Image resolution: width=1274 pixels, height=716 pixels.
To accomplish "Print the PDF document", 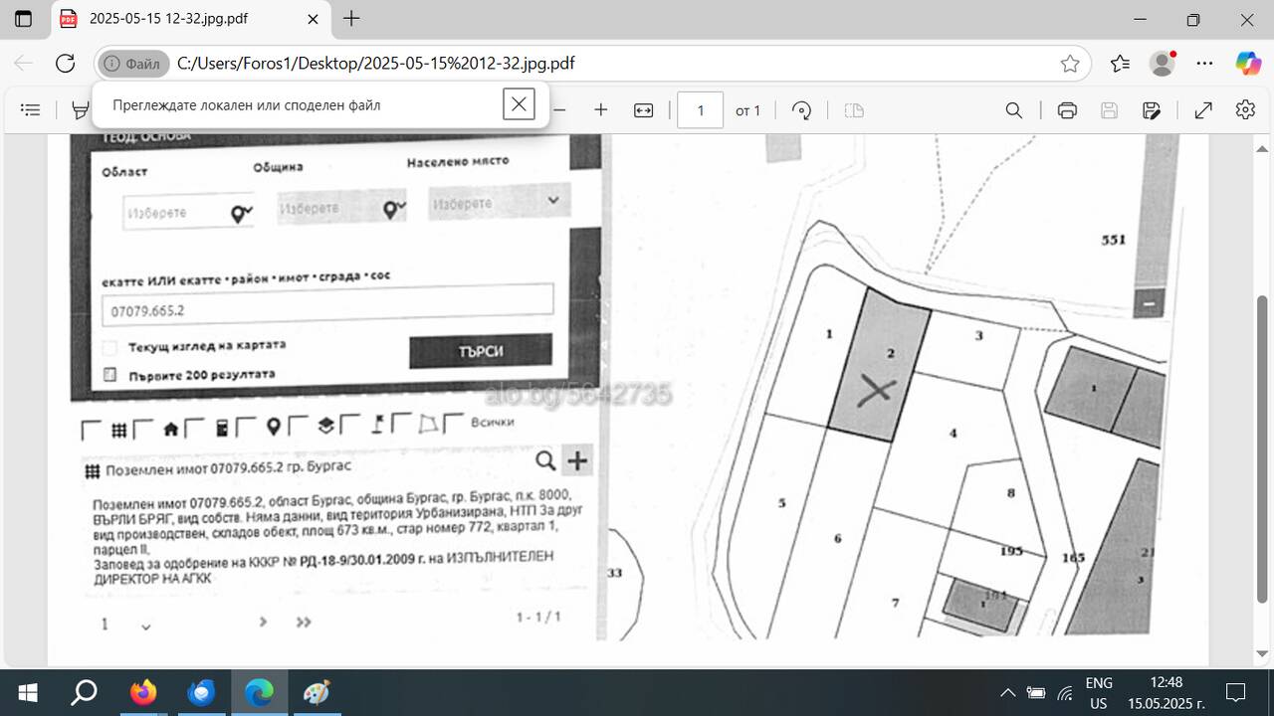I will click(1067, 110).
